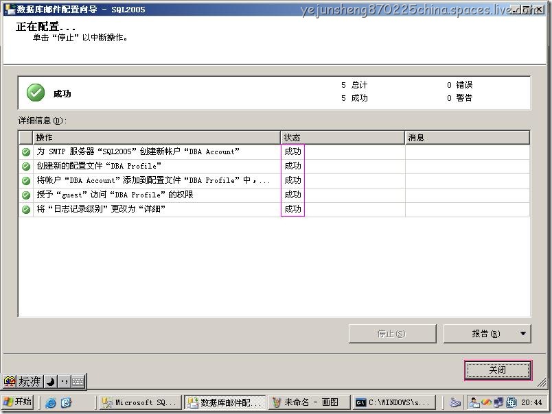Switch to C:\WINDOWS\s... command prompt taskbar button
Screen dimensions: 552x414
pos(394,402)
